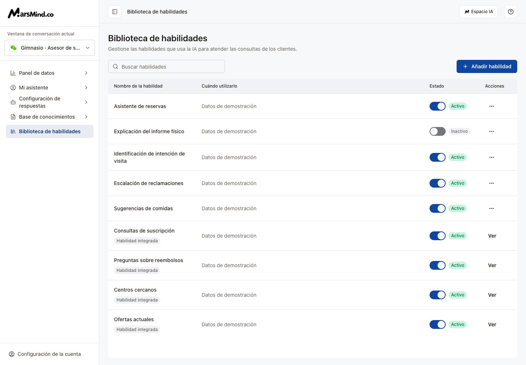Click the WeChat icon in conversation selector
This screenshot has height=365, width=526.
14,48
